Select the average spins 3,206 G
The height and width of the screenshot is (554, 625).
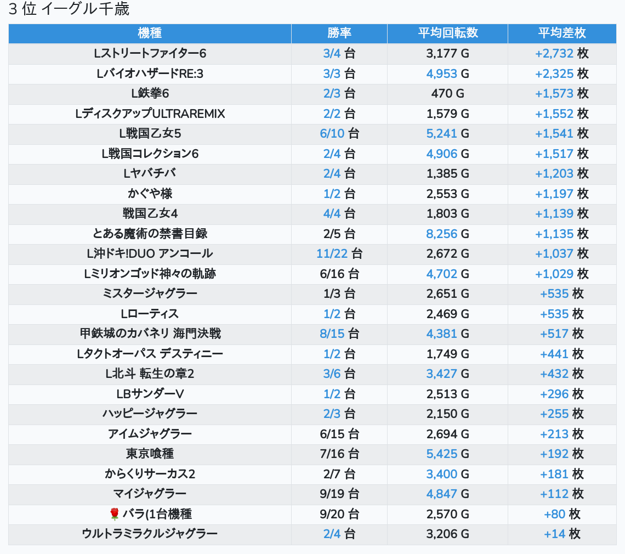(447, 534)
